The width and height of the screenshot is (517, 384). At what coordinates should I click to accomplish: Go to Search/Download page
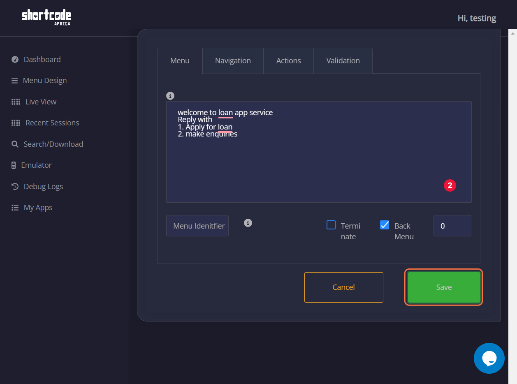(53, 144)
